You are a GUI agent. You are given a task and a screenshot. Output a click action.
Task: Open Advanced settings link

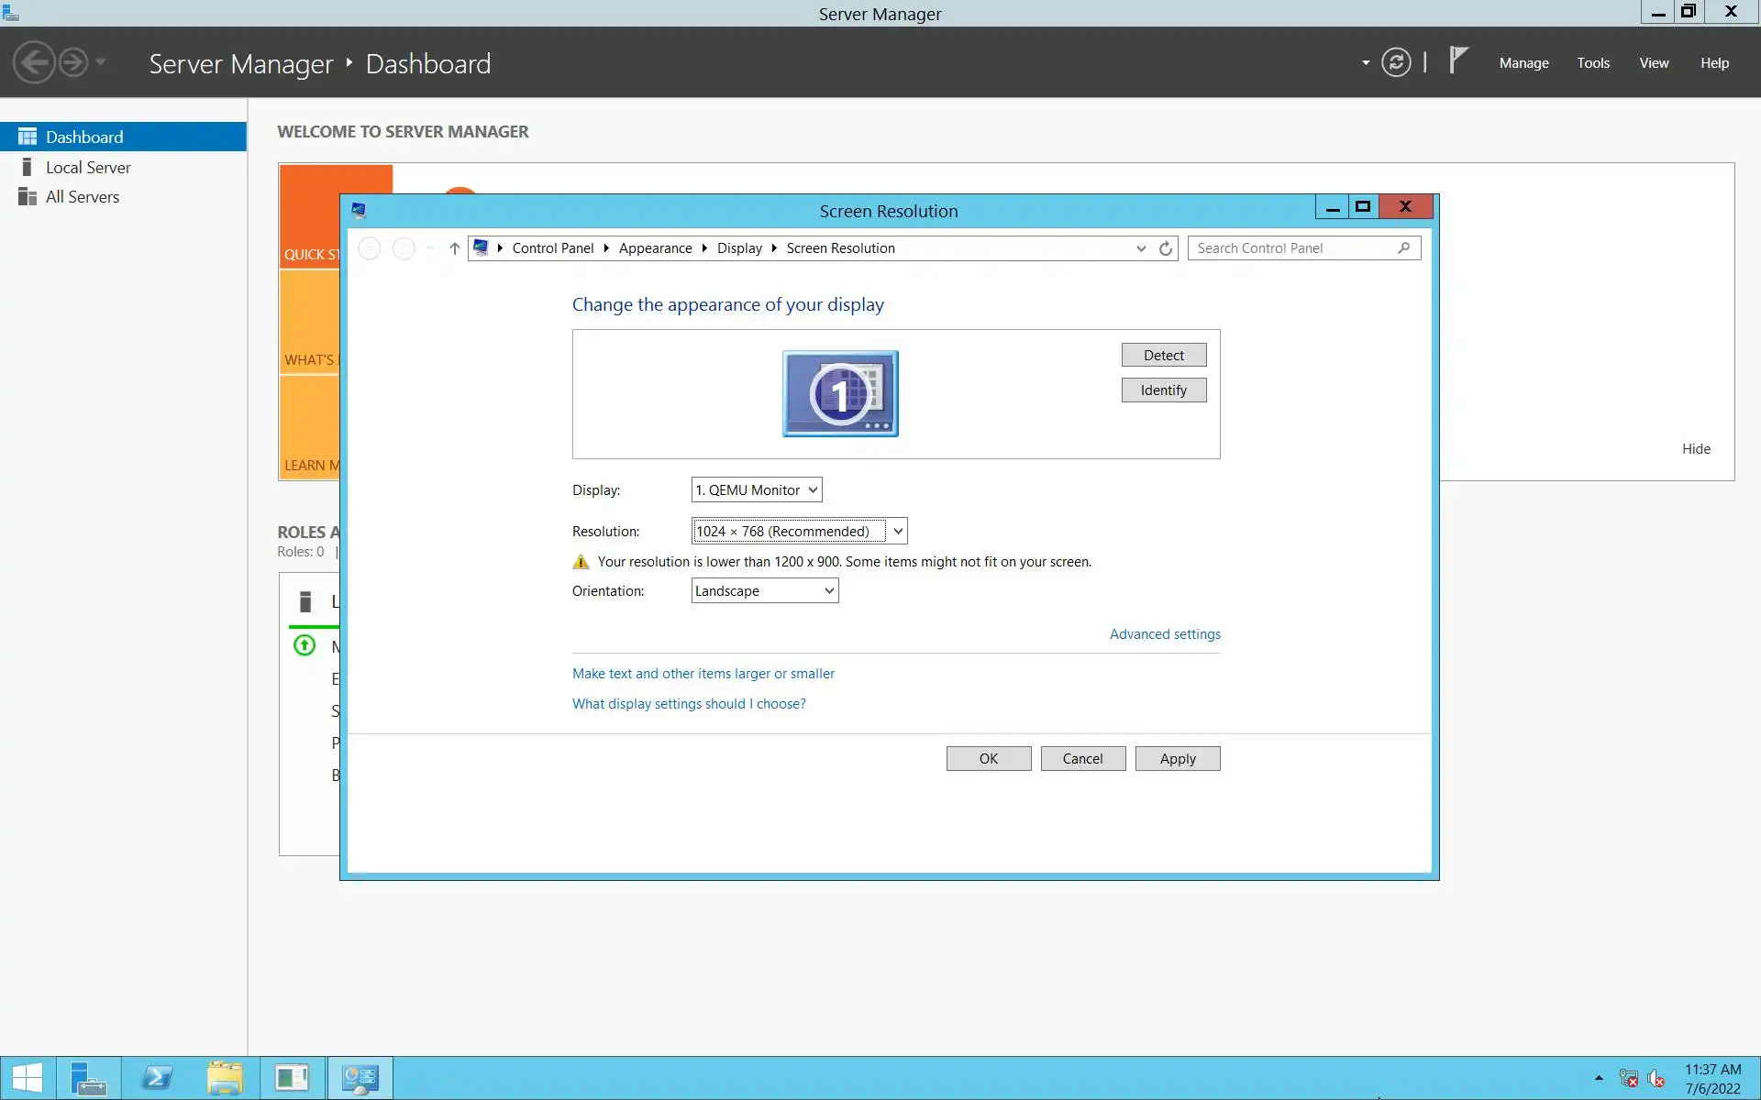[x=1165, y=634]
